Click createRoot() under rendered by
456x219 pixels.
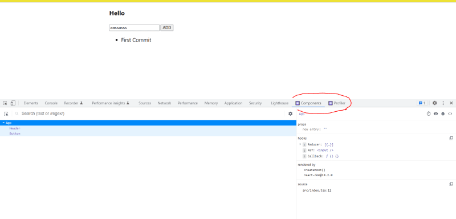pos(315,170)
